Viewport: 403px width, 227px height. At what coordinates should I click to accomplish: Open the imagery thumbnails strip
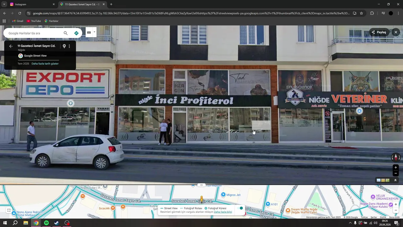383,180
